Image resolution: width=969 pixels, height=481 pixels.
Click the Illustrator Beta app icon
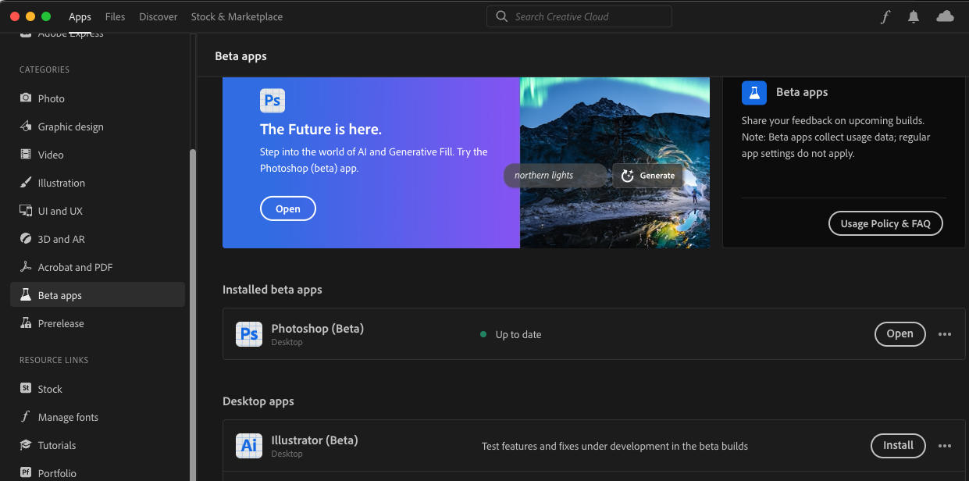(x=248, y=445)
